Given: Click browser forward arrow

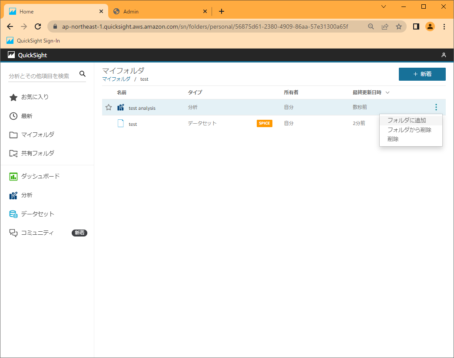Looking at the screenshot, I should pos(24,26).
